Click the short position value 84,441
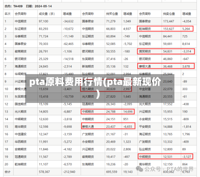Image resolution: width=200 pixels, height=177 pixels. tap(168, 36)
